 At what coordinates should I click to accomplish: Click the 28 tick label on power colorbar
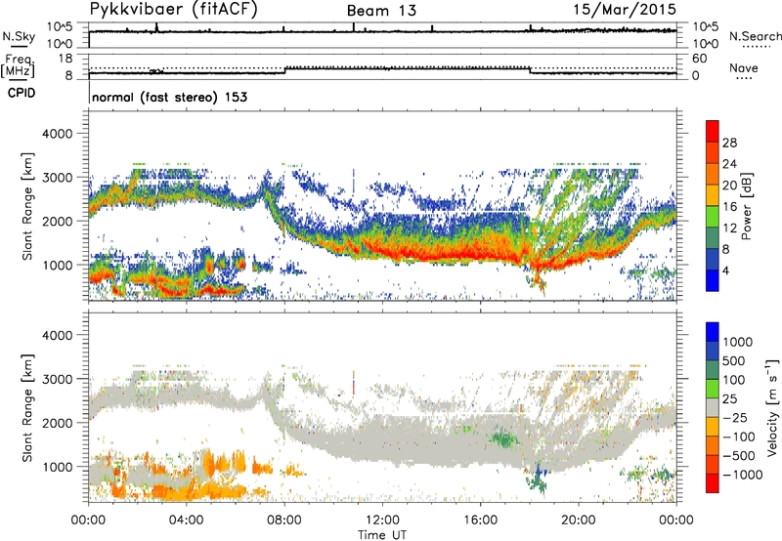(x=729, y=143)
